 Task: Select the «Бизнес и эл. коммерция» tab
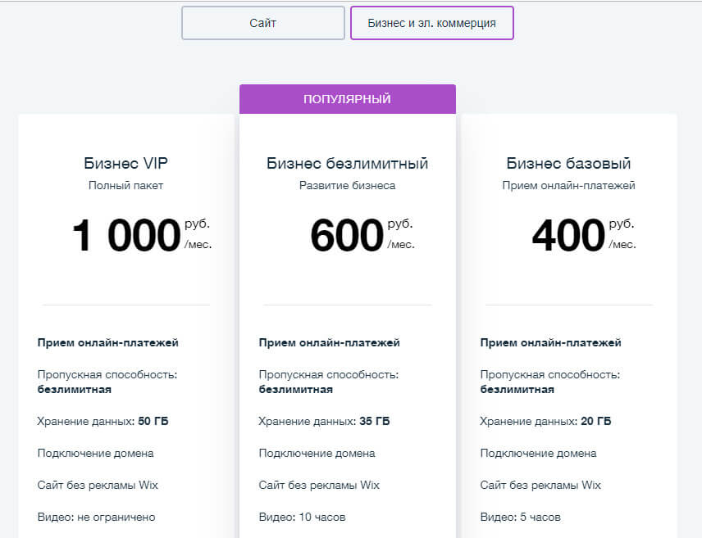click(x=431, y=23)
